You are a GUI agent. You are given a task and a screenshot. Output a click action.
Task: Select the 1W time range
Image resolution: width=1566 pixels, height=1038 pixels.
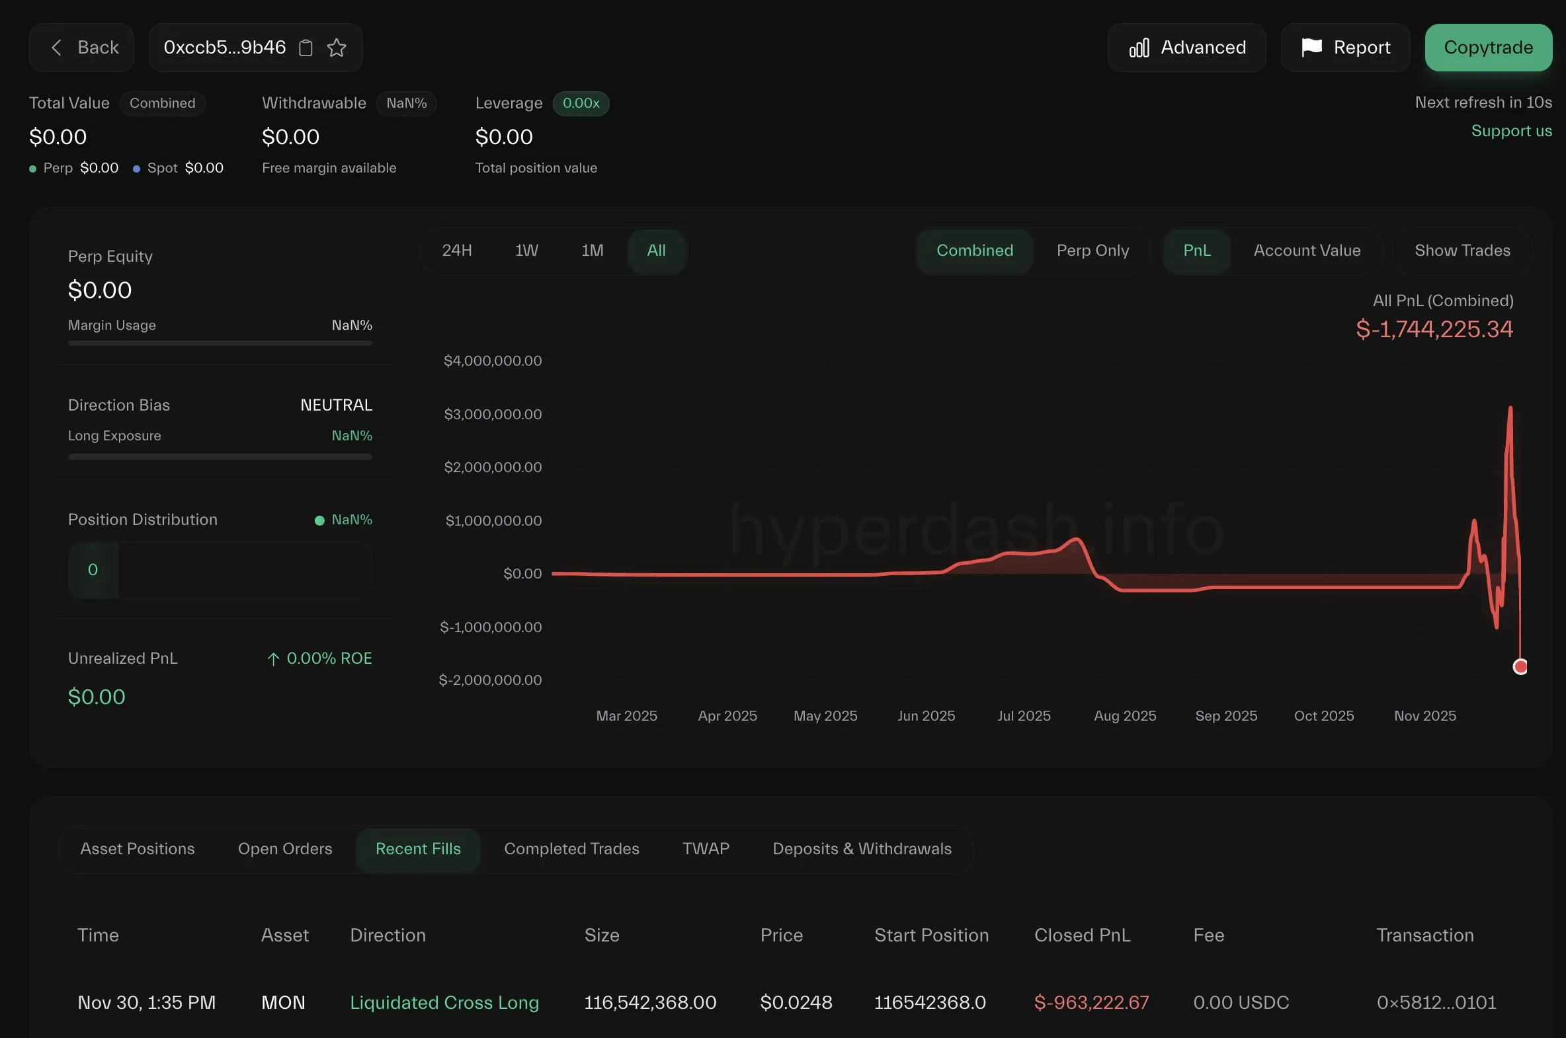coord(526,251)
